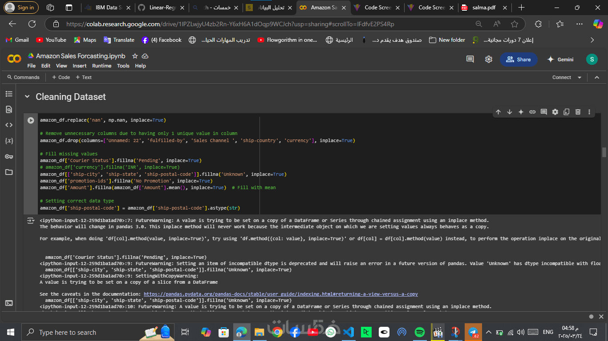Refresh the current page
608x341 pixels.
point(32,24)
